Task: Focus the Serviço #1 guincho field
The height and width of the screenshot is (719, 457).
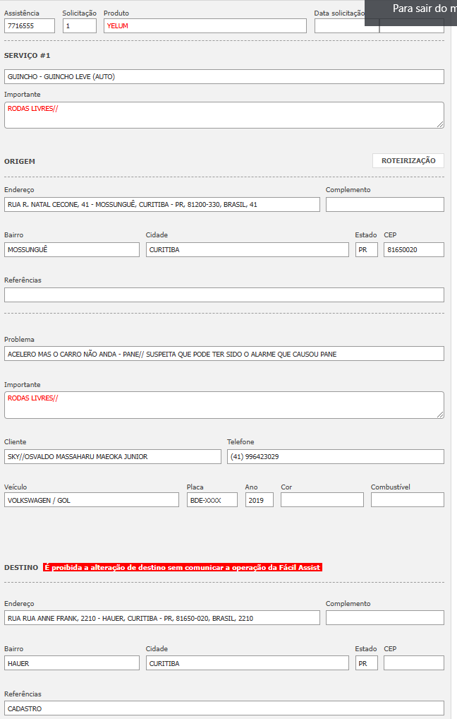Action: tap(224, 77)
